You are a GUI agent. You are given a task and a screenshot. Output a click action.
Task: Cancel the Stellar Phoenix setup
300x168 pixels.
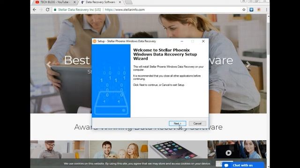197,123
